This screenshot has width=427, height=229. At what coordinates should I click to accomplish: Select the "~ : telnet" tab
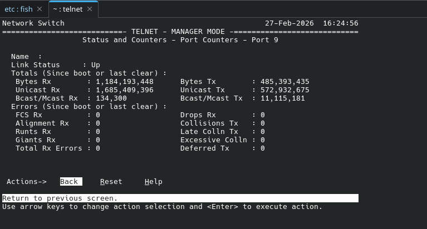pos(68,9)
